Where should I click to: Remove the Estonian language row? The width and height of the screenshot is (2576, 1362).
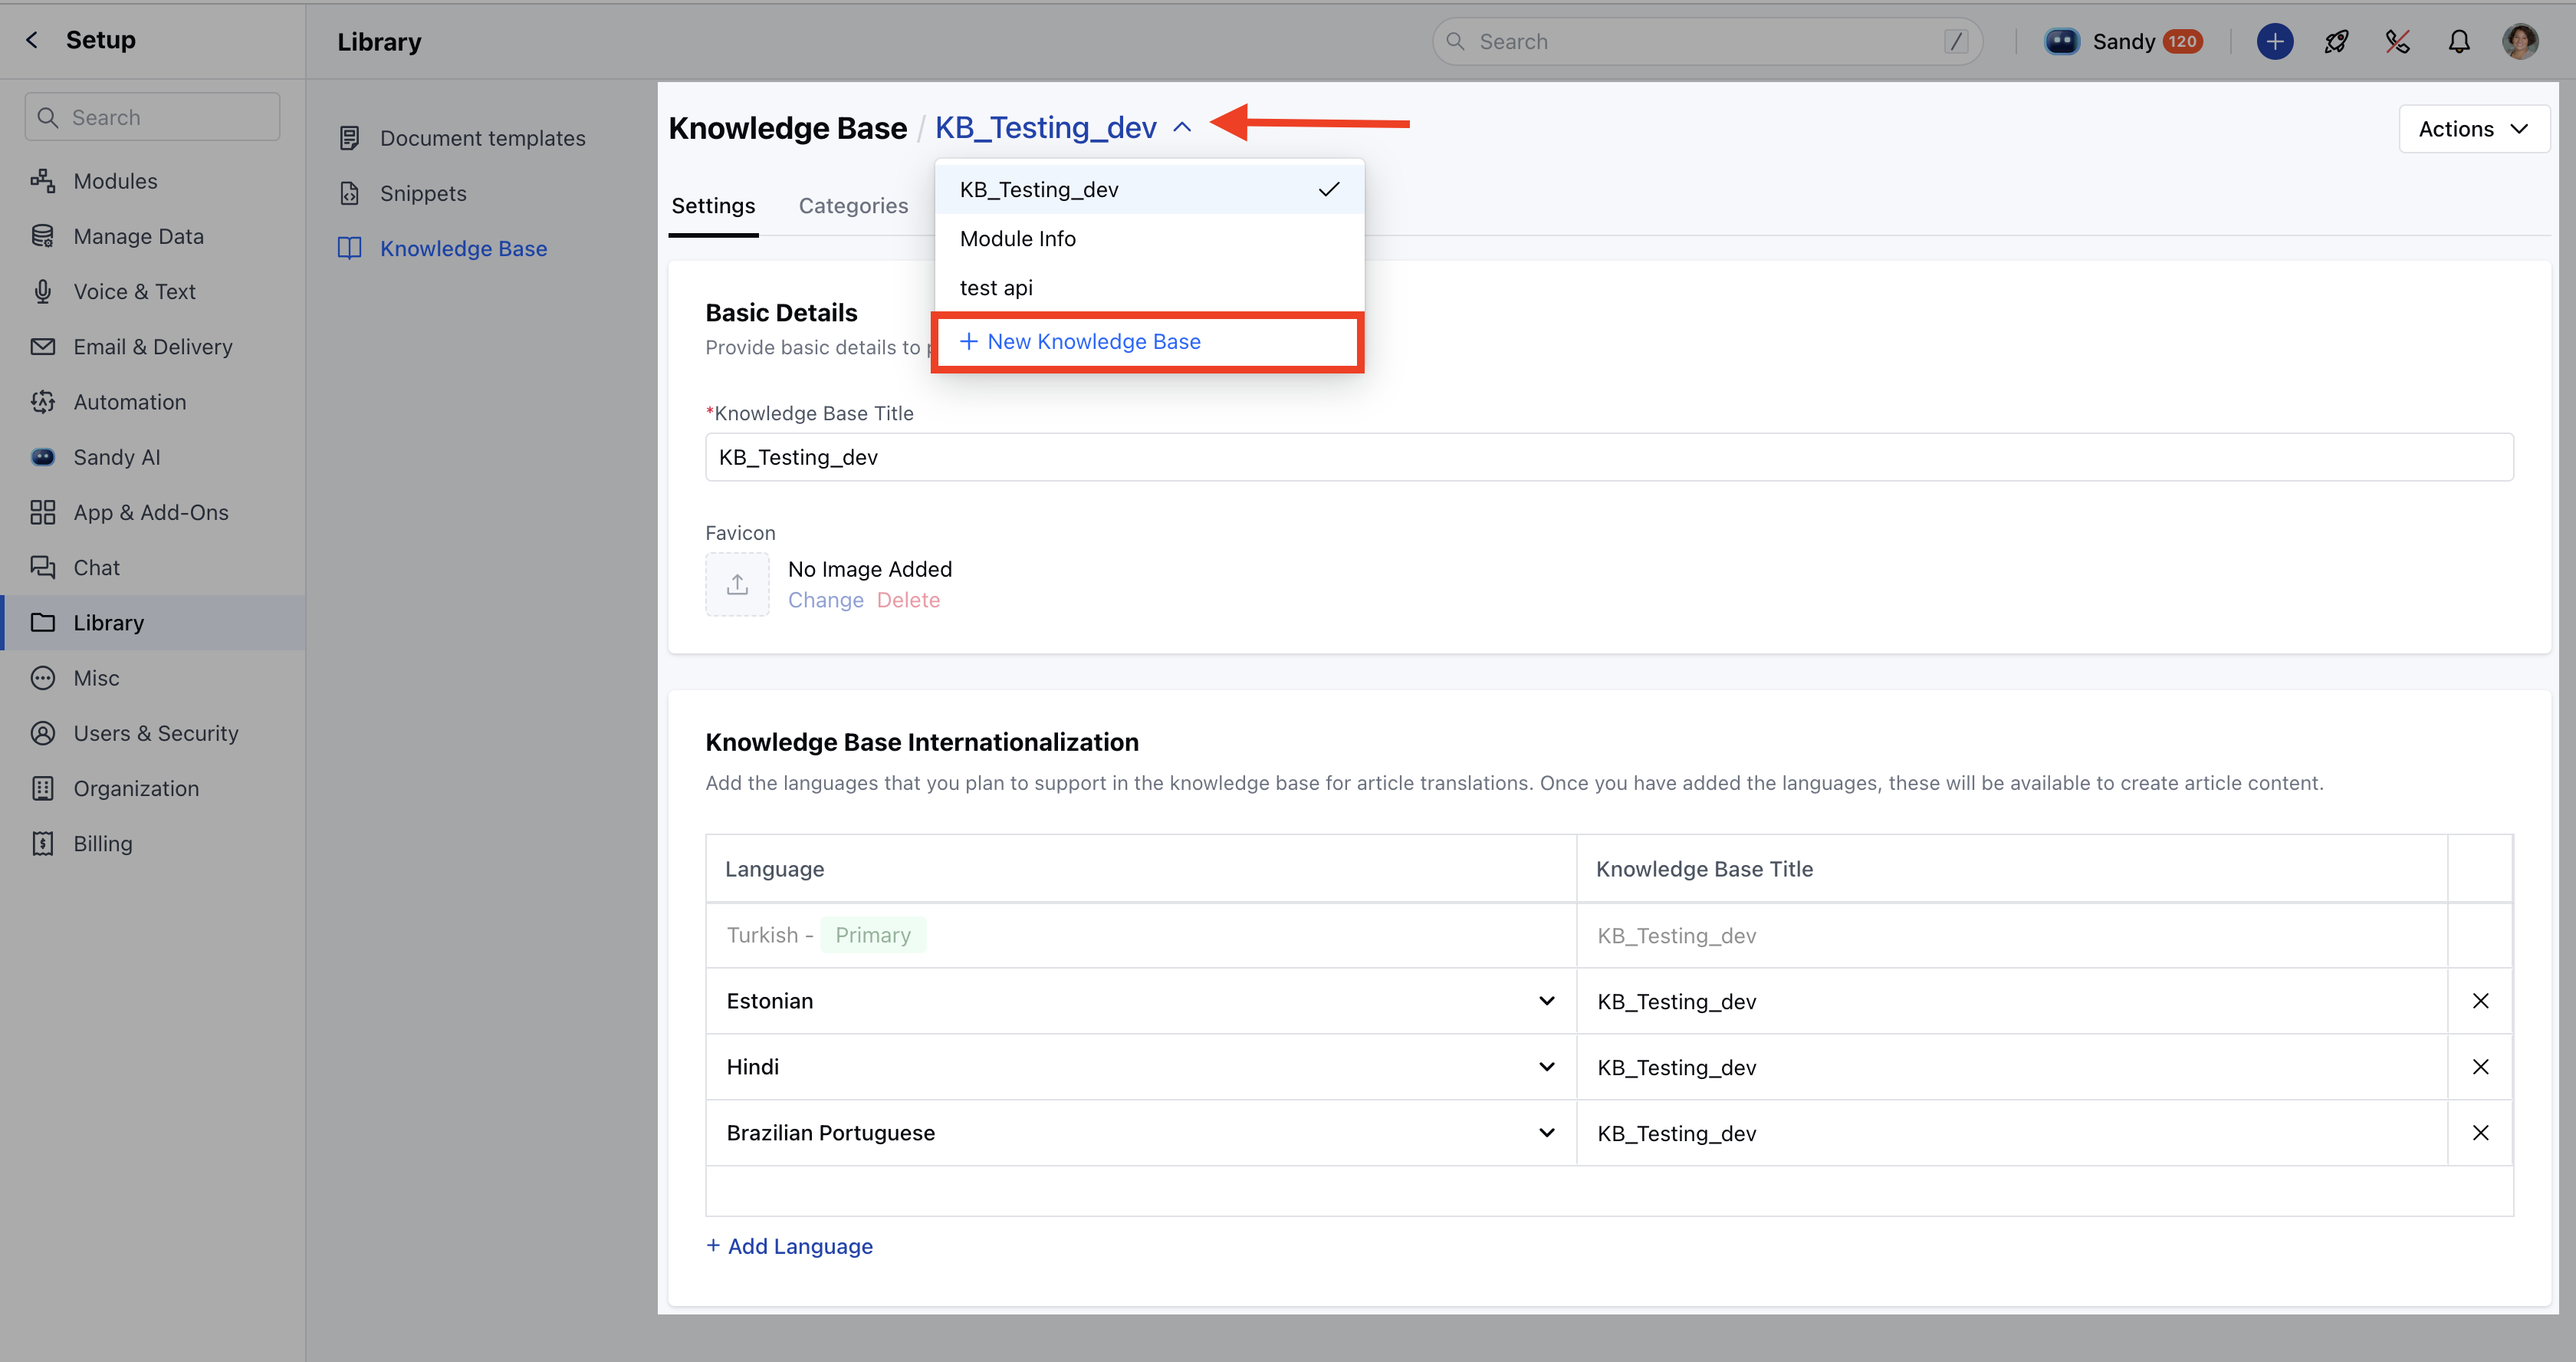2480,1001
